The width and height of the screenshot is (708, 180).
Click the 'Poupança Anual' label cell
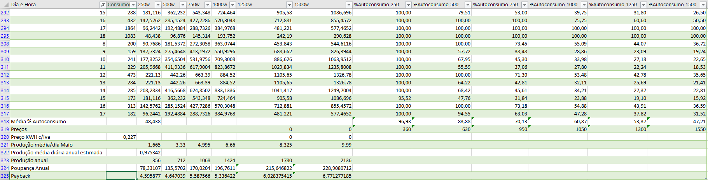coord(58,168)
